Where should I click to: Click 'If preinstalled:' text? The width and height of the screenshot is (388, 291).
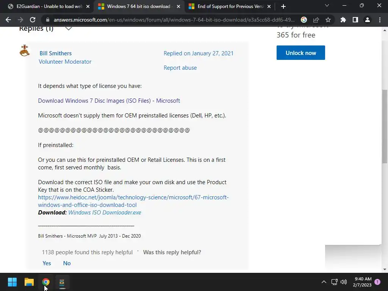click(56, 145)
